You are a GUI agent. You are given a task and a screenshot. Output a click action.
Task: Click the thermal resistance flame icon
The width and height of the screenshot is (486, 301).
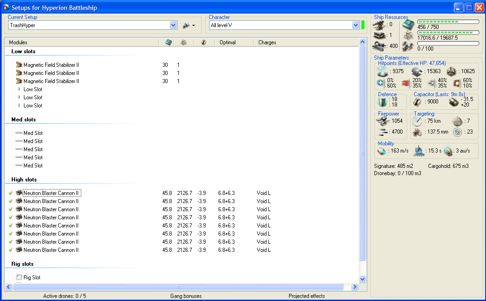[406, 83]
